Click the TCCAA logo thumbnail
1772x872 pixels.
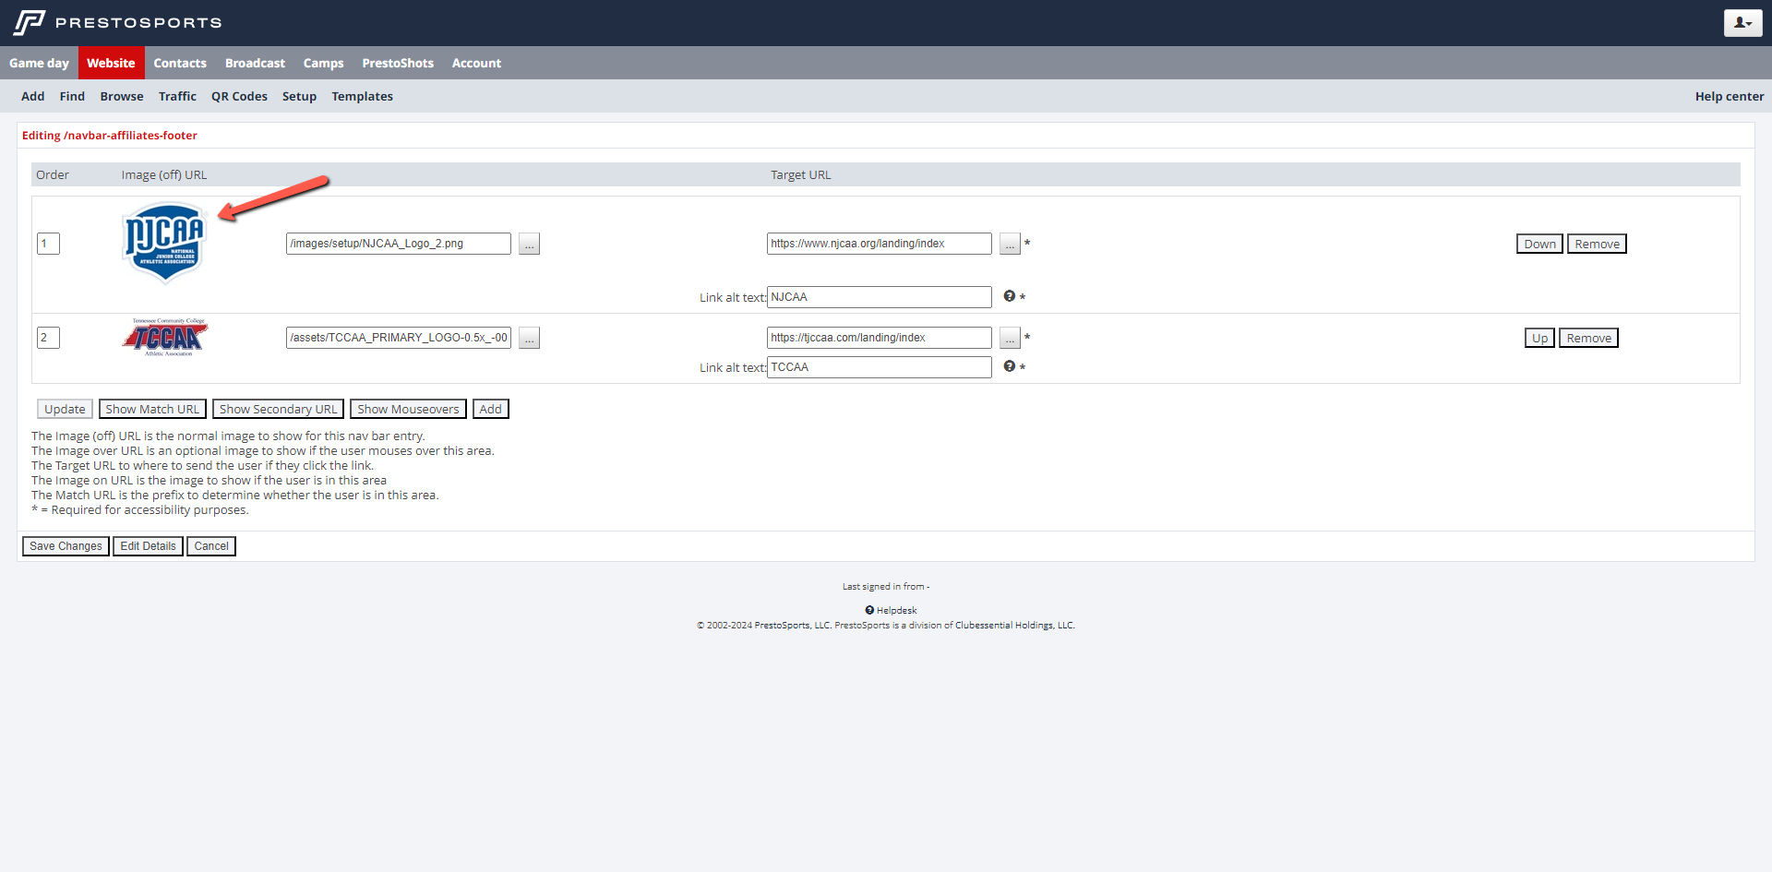pyautogui.click(x=165, y=338)
